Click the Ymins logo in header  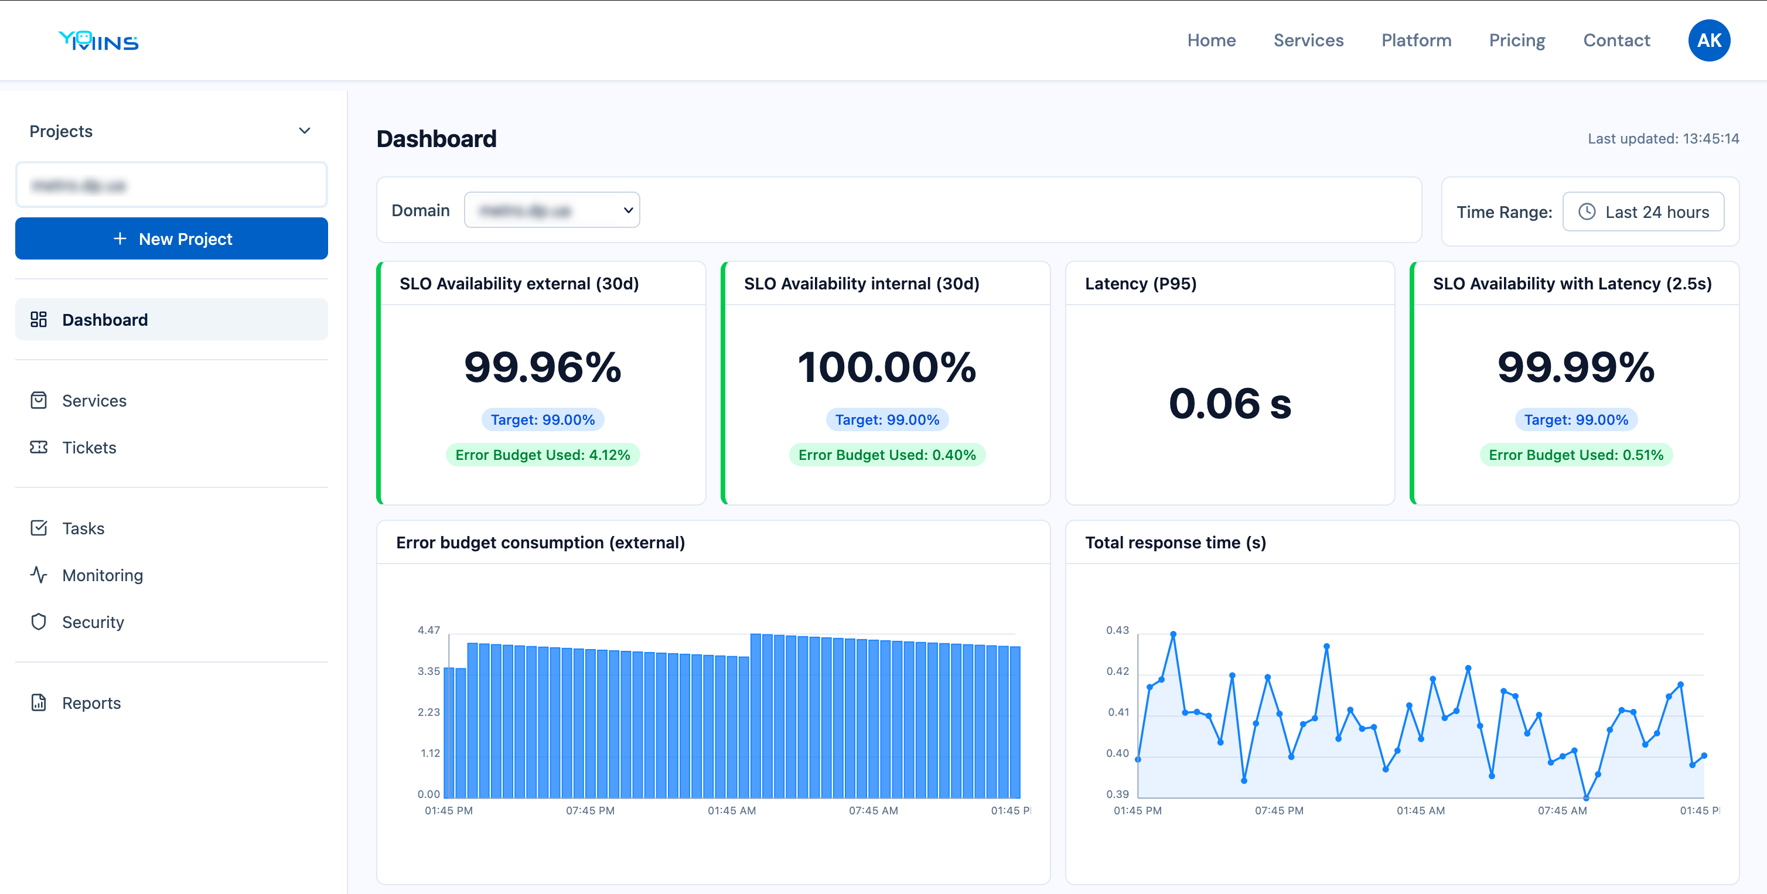[98, 41]
